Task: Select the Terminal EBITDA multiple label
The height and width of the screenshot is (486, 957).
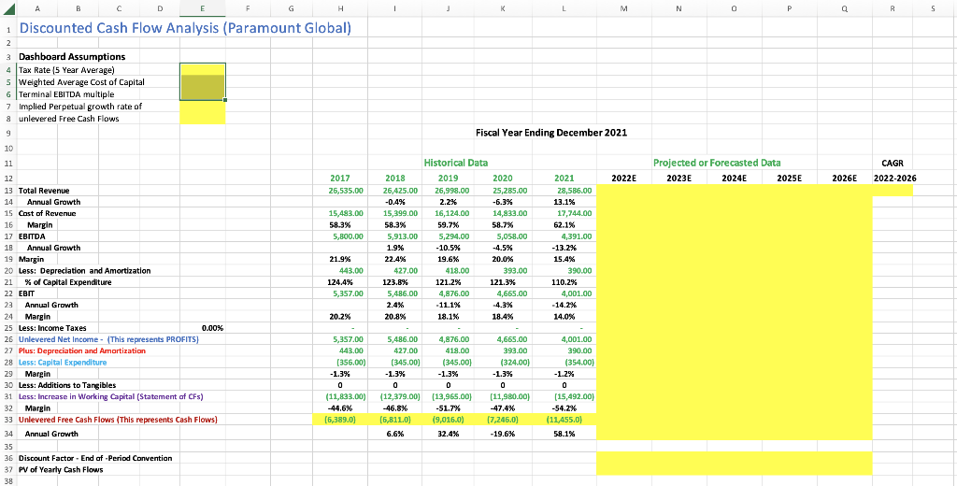Action: point(66,94)
